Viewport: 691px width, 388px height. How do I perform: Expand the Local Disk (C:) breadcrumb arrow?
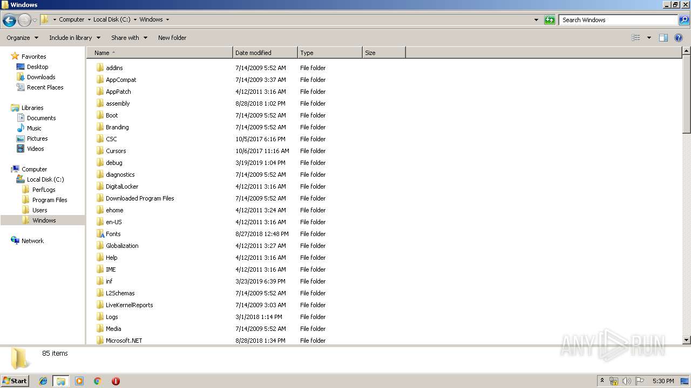[x=135, y=19]
